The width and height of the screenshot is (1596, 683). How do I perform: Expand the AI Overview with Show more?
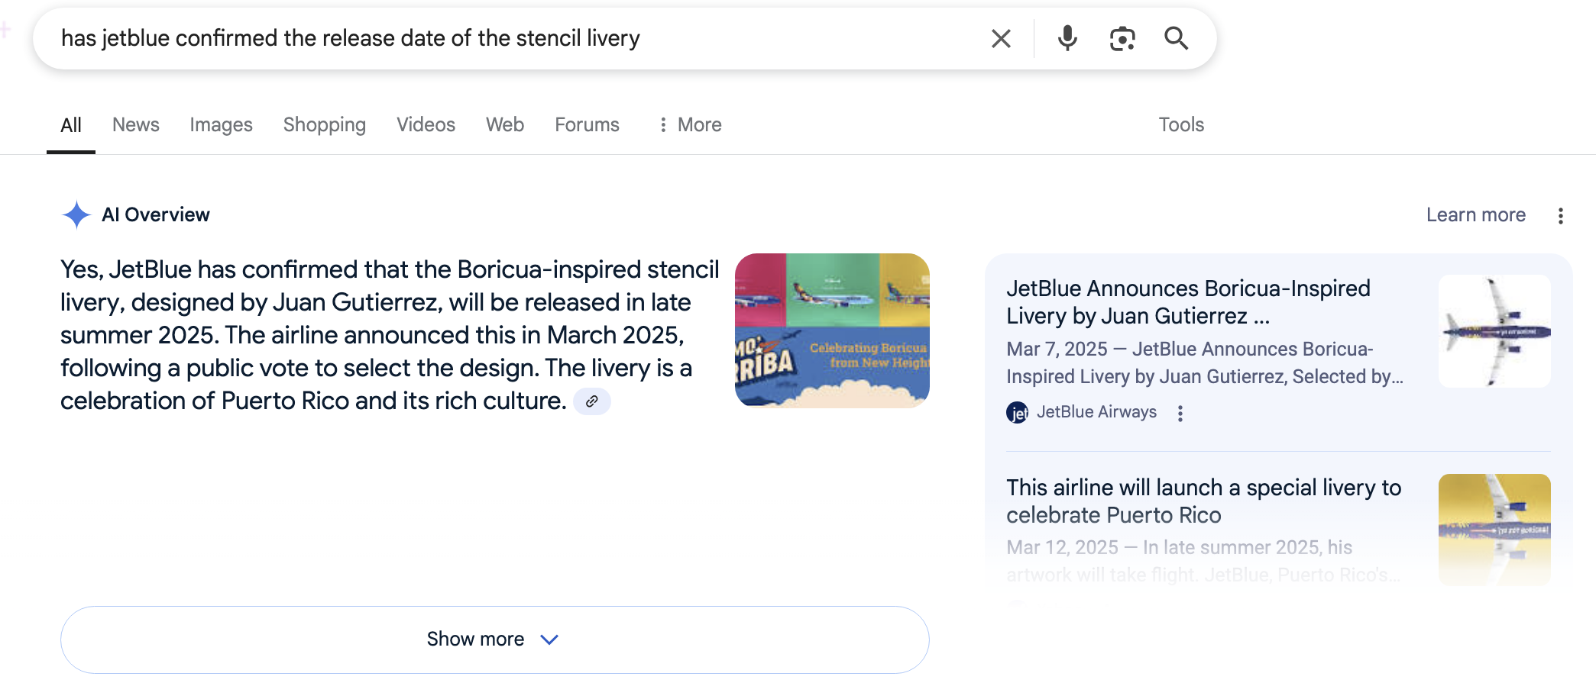point(494,640)
